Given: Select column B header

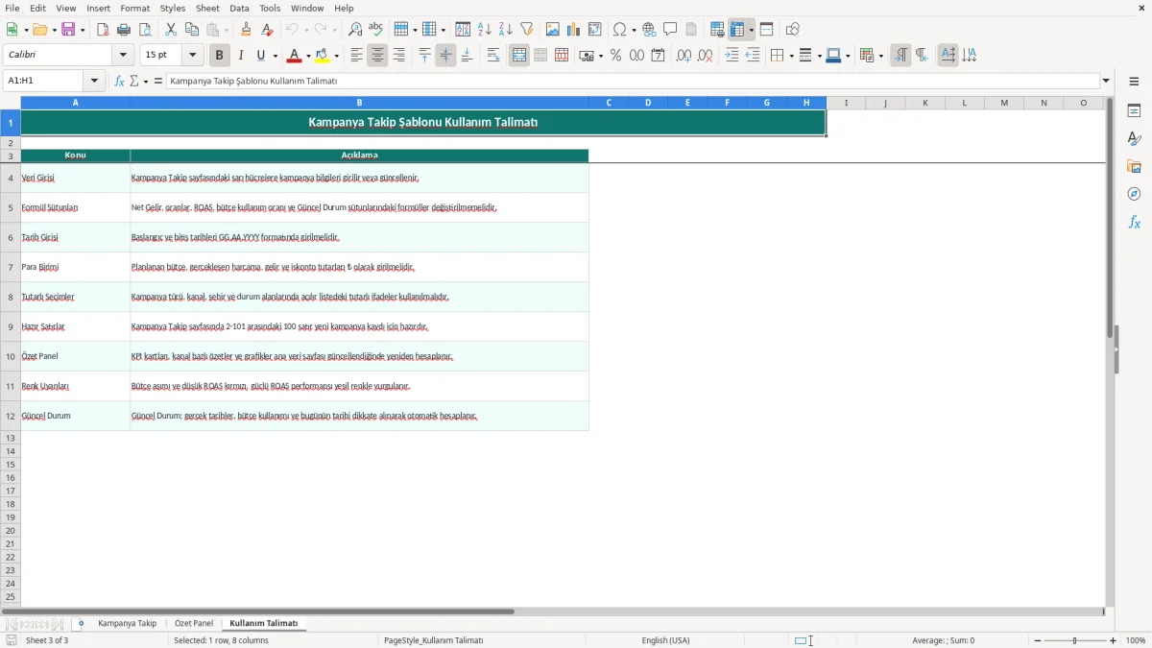Looking at the screenshot, I should coord(359,103).
